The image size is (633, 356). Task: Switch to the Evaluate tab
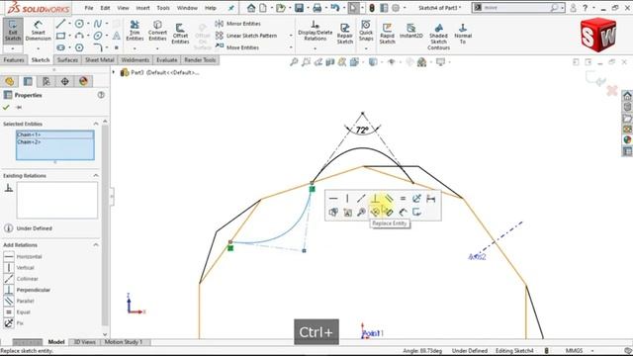click(x=167, y=59)
